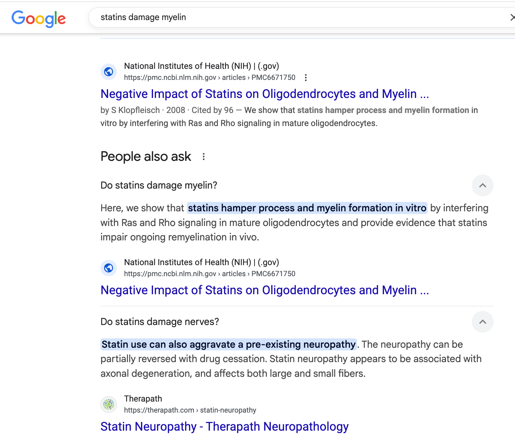Collapse the 'Do statins damage nerves?' chevron
Viewport: 515px width, 440px height.
(482, 322)
